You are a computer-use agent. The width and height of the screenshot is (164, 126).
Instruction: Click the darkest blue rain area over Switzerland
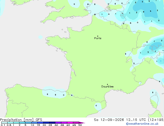154,47
